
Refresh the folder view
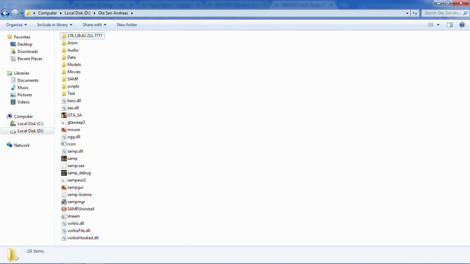415,13
